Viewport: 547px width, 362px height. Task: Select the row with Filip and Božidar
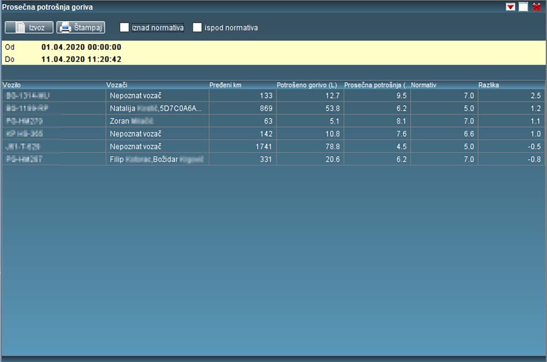pos(157,159)
